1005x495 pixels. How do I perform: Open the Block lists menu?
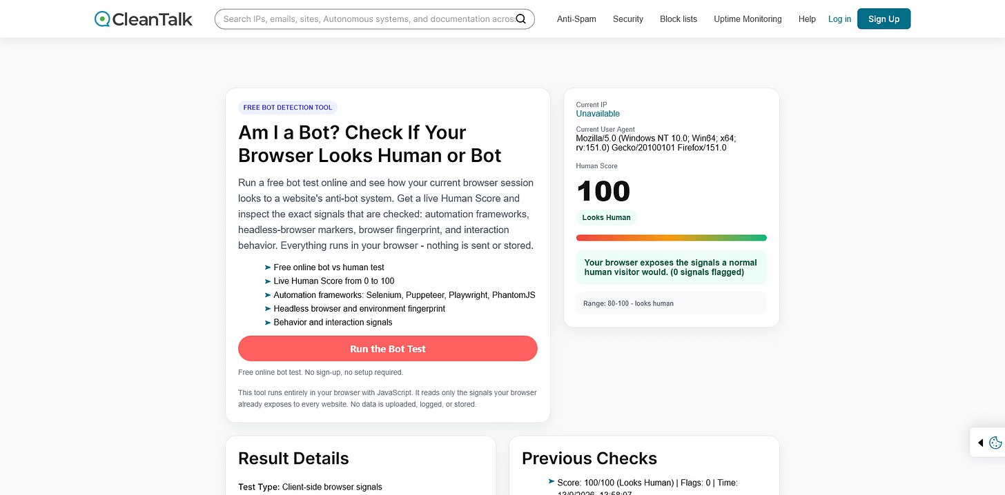click(679, 19)
